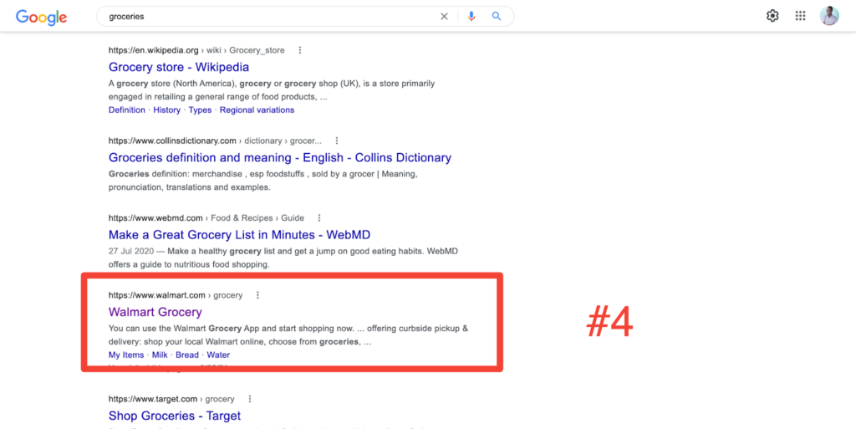Click the snippet 'Groceries definition: merchandise'

click(263, 181)
